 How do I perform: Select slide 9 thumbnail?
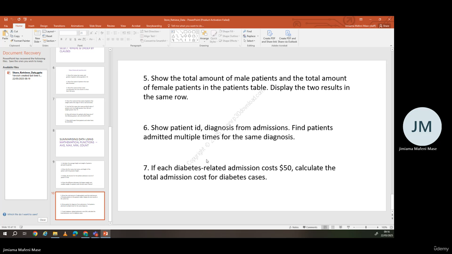[80, 174]
